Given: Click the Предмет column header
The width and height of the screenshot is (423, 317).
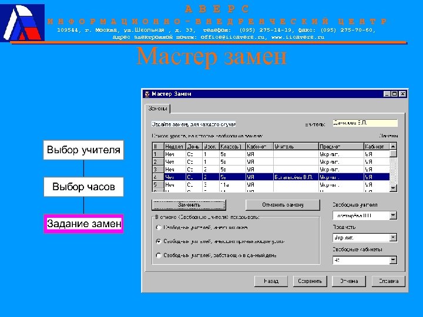Looking at the screenshot, I should tap(341, 146).
